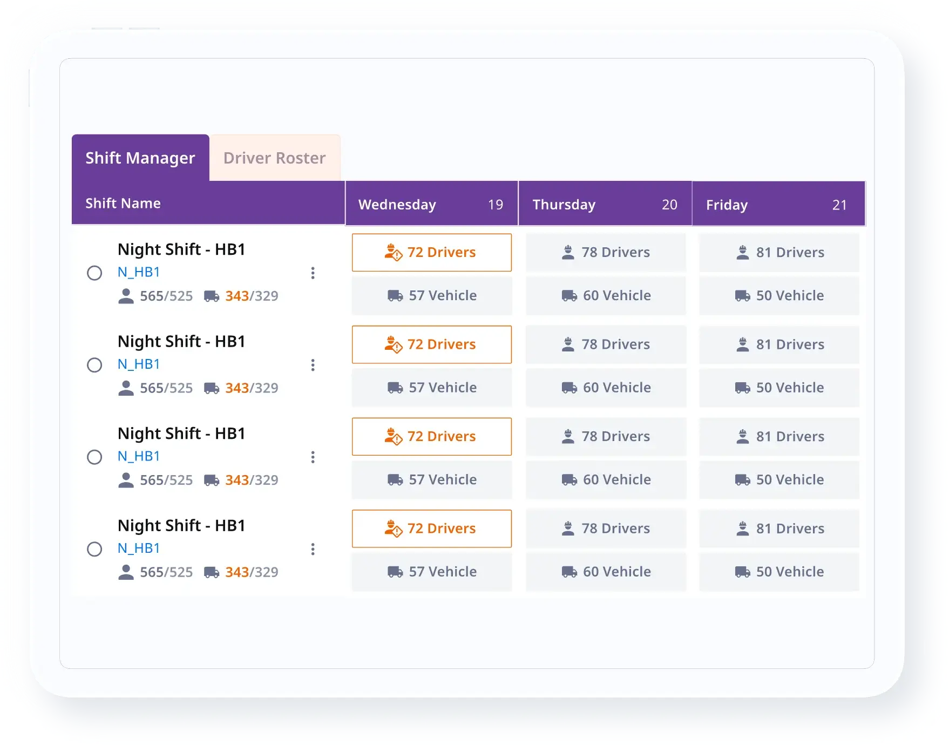Open the three-dot menu on the first shift row
Viewport: 949px width, 745px height.
point(313,274)
